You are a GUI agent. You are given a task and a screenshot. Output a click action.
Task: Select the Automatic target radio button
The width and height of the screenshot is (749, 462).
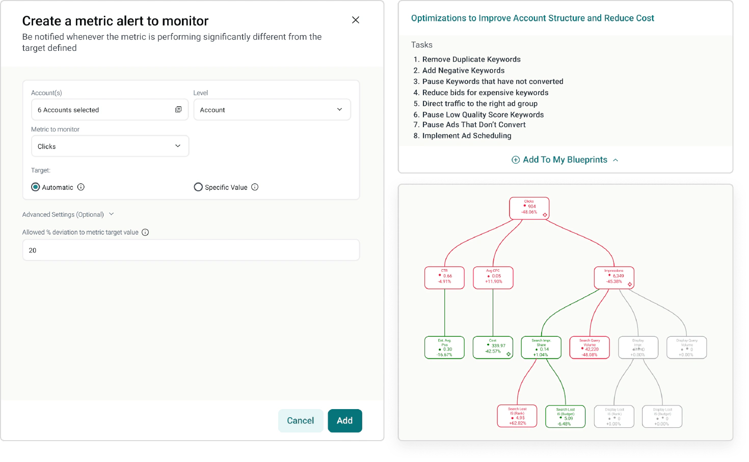(36, 187)
